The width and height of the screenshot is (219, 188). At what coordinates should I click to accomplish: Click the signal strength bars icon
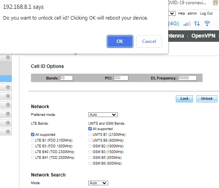point(187,23)
